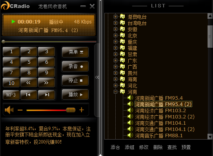Increase volume with the plus icon
The image size is (213, 156).
pyautogui.click(x=82, y=110)
